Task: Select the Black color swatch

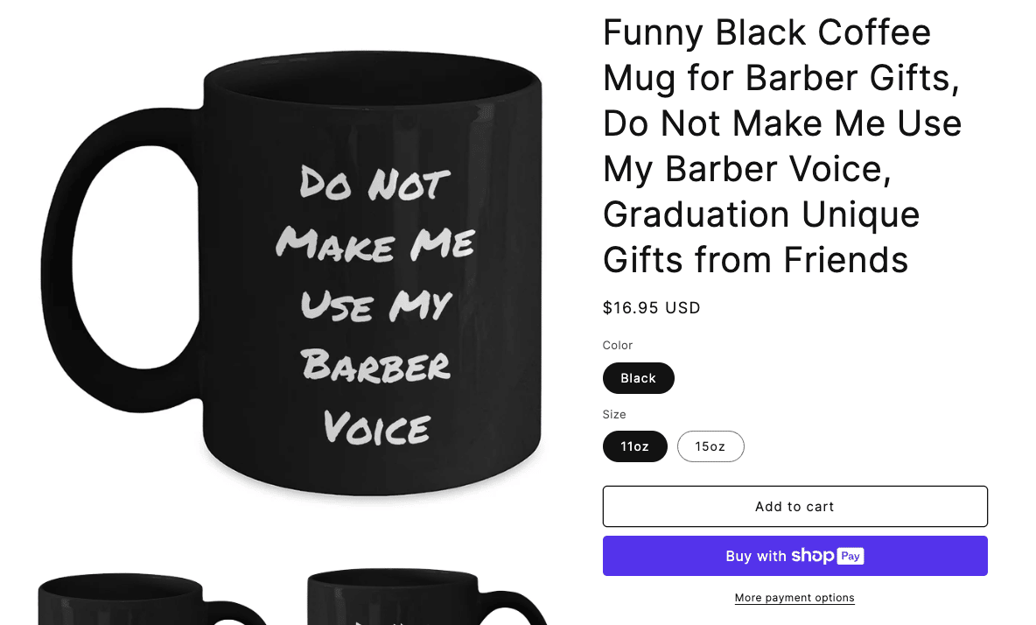Action: pyautogui.click(x=638, y=377)
